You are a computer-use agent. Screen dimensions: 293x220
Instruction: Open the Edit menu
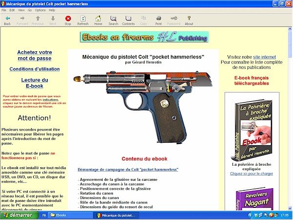click(12, 10)
